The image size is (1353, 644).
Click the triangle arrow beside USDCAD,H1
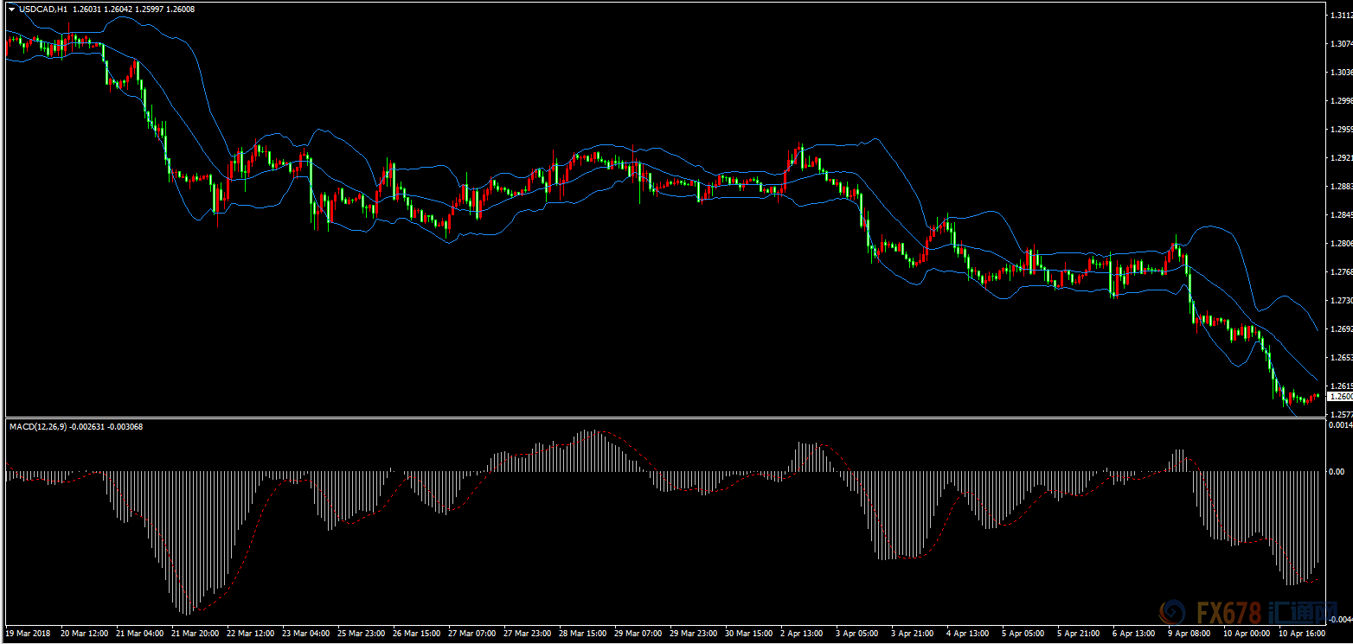coord(11,10)
